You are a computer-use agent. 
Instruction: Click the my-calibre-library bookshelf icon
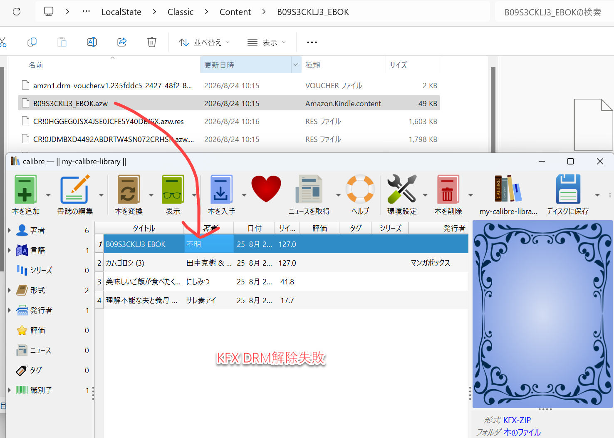[508, 189]
